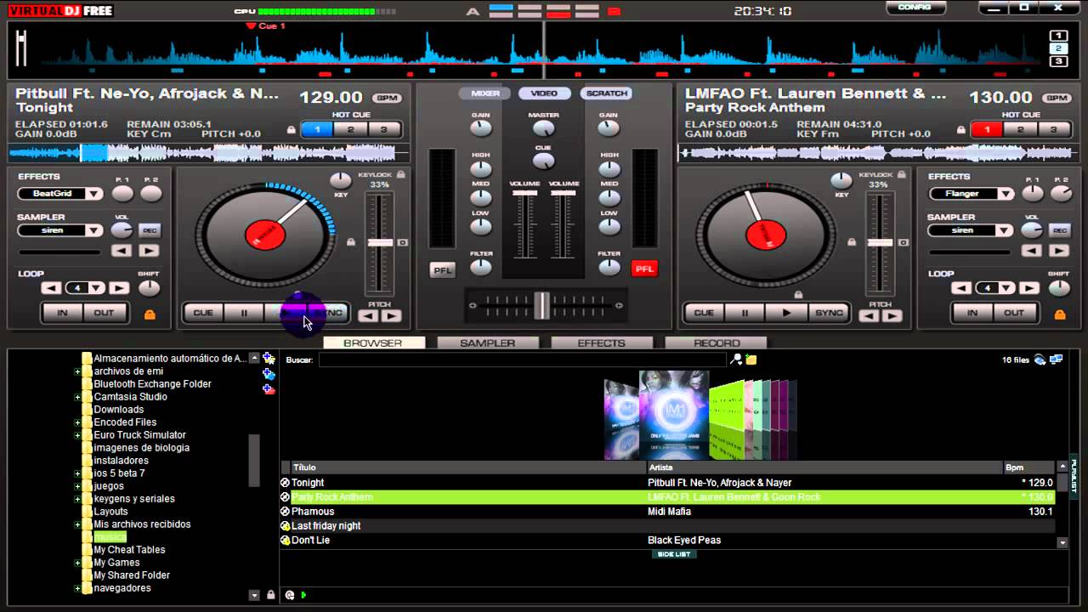1088x612 pixels.
Task: Click the left deck pitch bend down arrow
Action: 368,316
